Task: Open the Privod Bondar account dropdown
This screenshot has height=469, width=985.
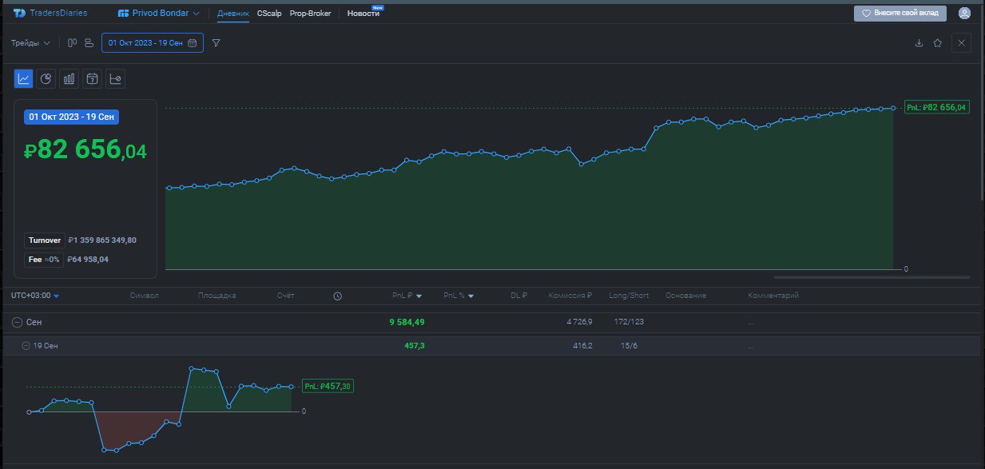Action: 158,13
